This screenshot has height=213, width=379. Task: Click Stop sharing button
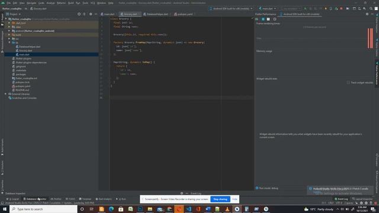click(220, 199)
